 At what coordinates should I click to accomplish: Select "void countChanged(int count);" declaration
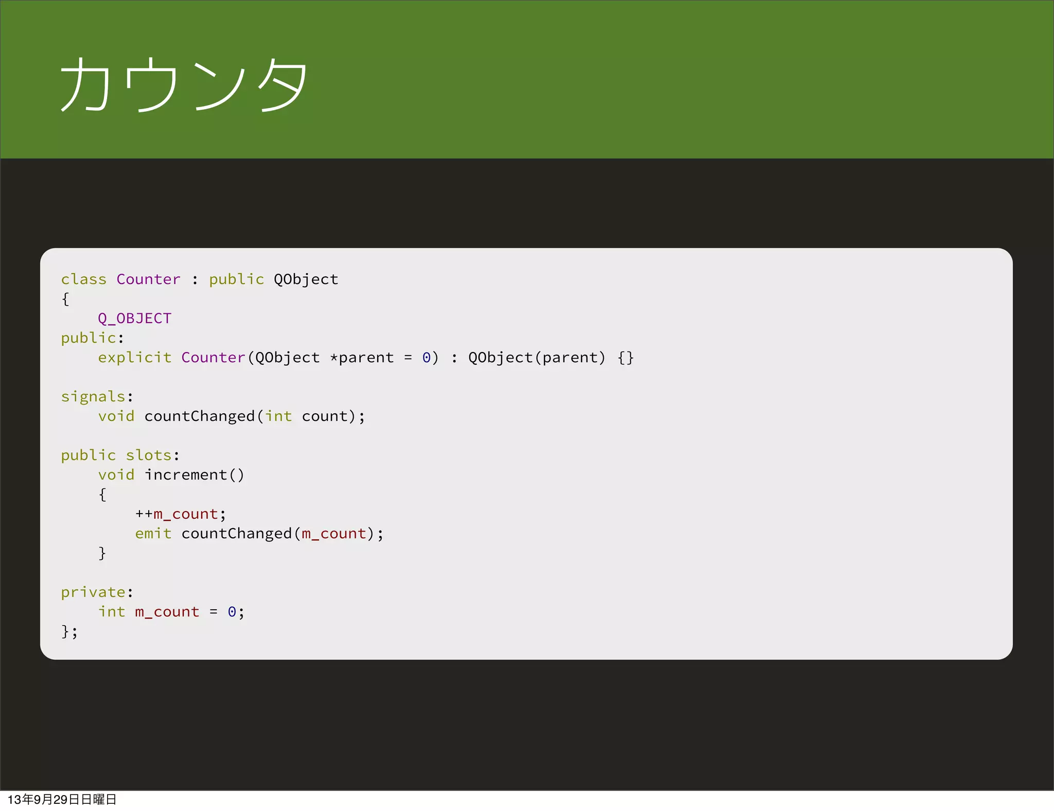(x=232, y=416)
